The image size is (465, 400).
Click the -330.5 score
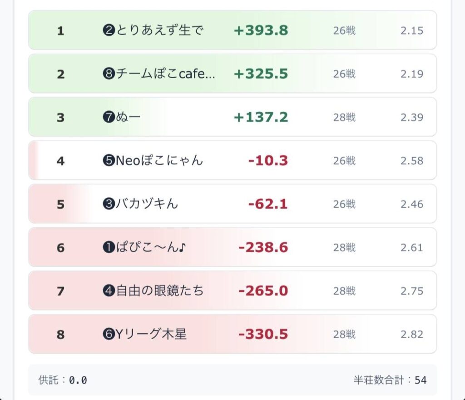(x=263, y=335)
